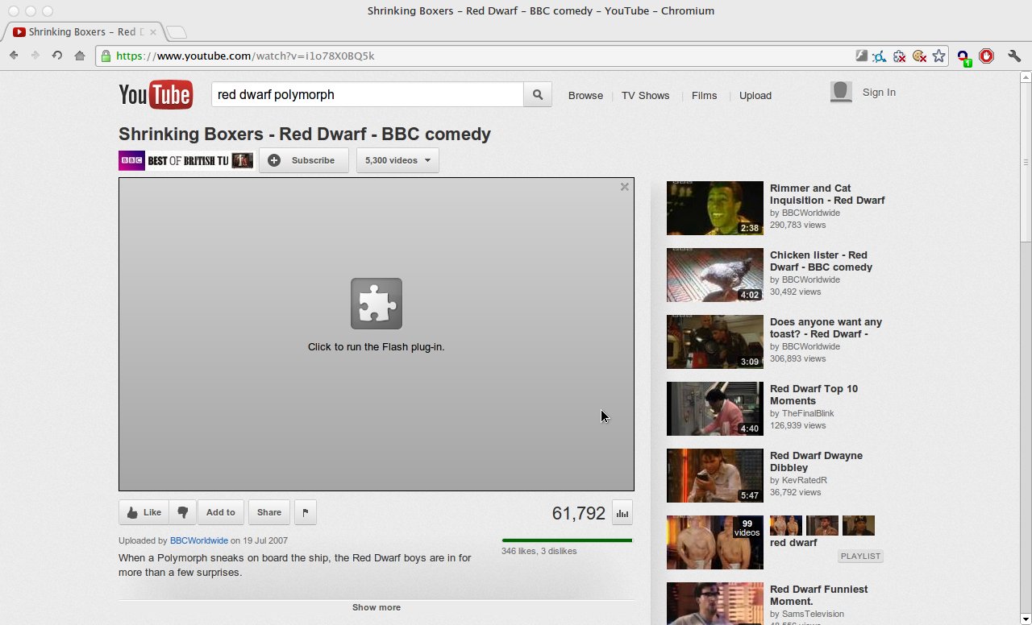1032x625 pixels.
Task: Open the Chicken lister video title
Action: click(821, 261)
